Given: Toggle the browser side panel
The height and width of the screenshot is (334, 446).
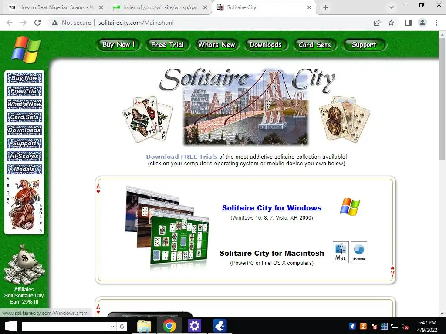Looking at the screenshot, I should pos(409,23).
